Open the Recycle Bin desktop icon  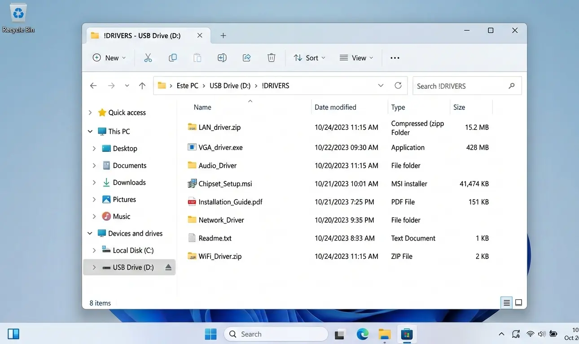(18, 19)
